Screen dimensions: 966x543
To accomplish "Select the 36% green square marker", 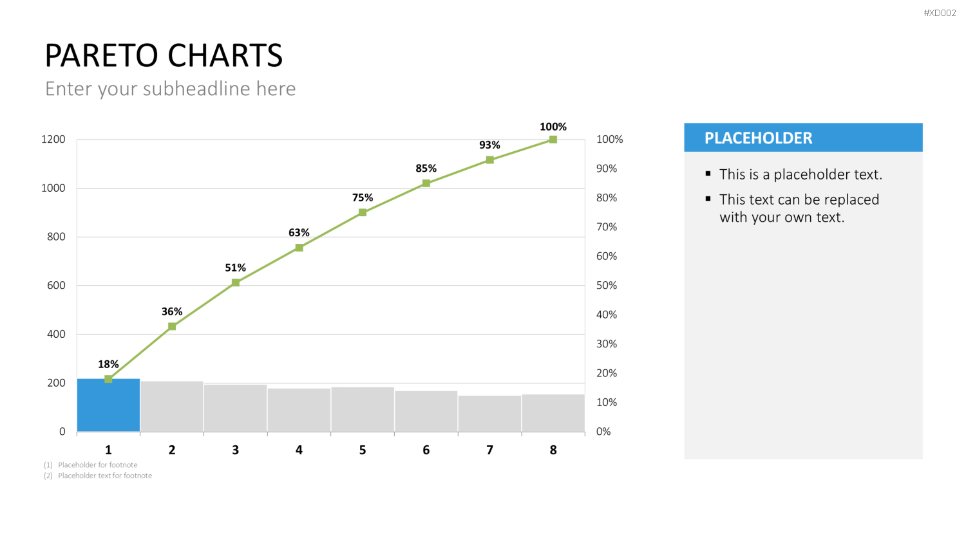I will [172, 326].
